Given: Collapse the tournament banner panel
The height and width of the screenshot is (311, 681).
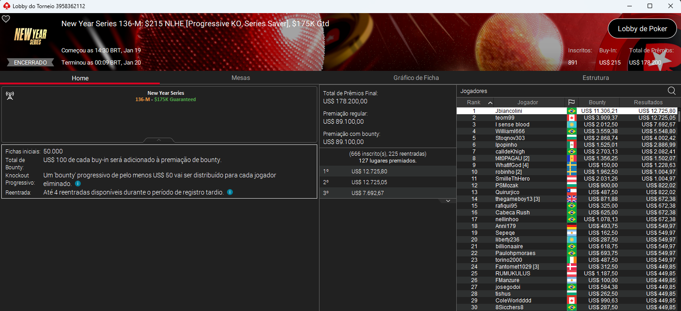Looking at the screenshot, I should [159, 140].
